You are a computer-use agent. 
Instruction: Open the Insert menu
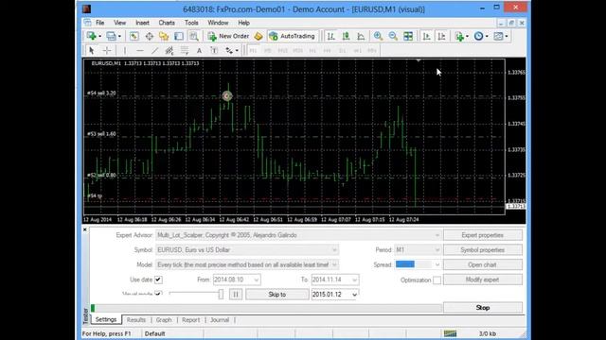point(143,23)
